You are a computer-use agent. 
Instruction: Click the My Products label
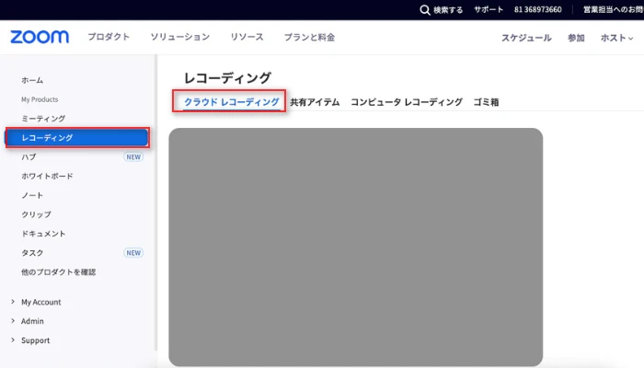(x=40, y=99)
